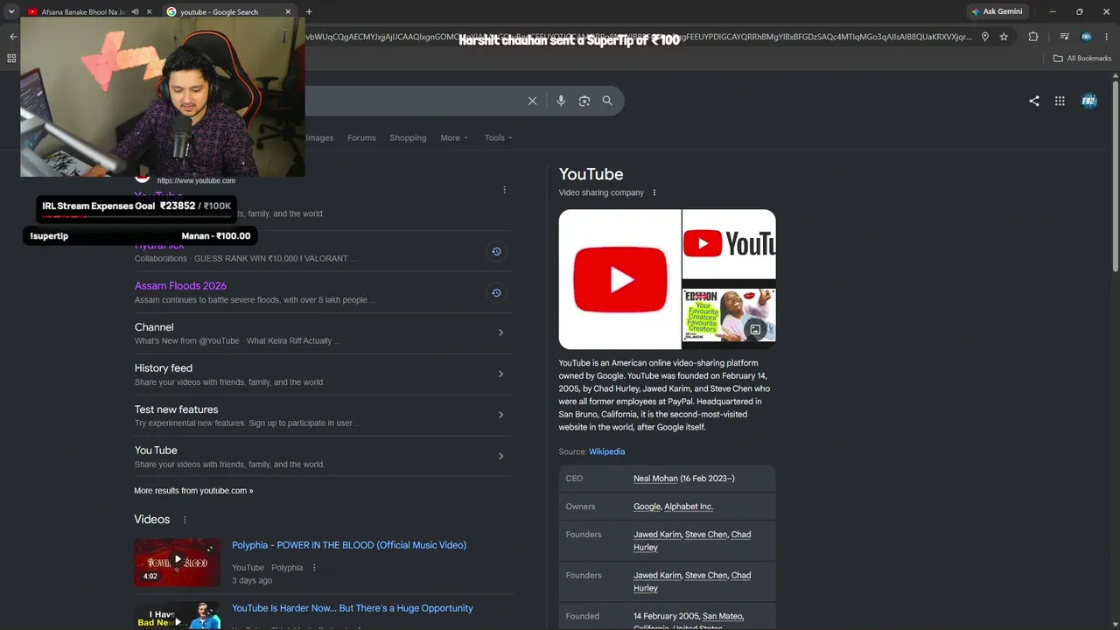
Task: Click the location pin icon in address bar
Action: click(x=985, y=37)
